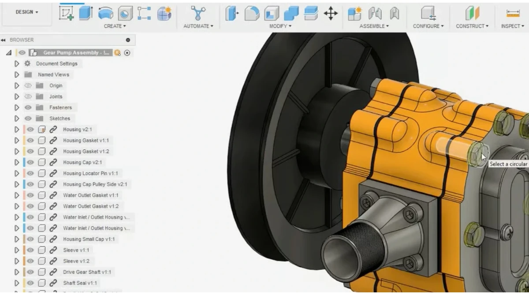Click the highlighted bolt head in viewport

(476, 155)
